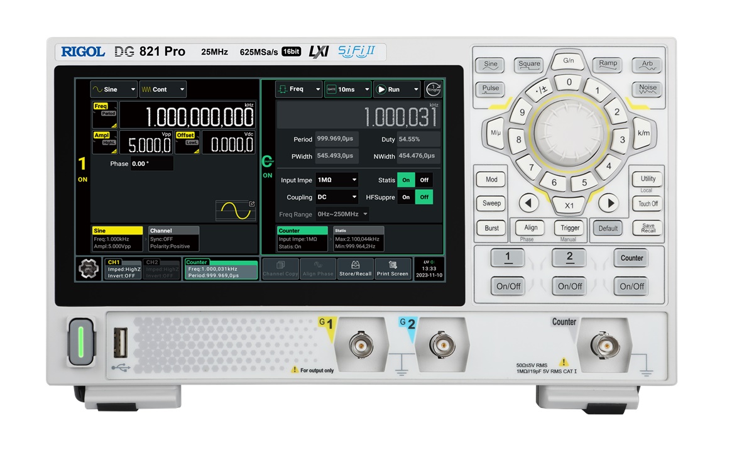Click the right arrow cursor key
This screenshot has height=462, width=754.
608,203
